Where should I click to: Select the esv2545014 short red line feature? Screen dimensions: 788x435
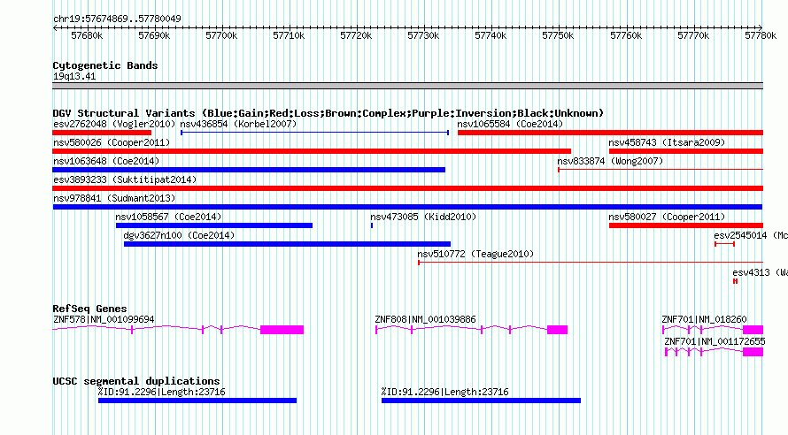724,244
